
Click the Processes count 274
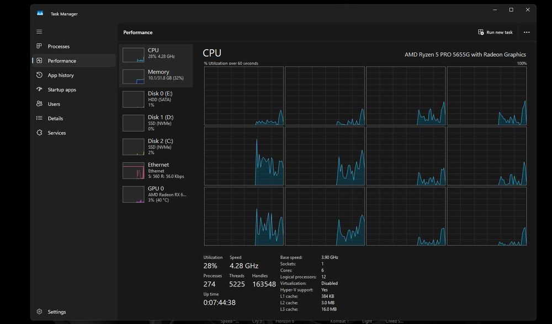click(x=209, y=284)
